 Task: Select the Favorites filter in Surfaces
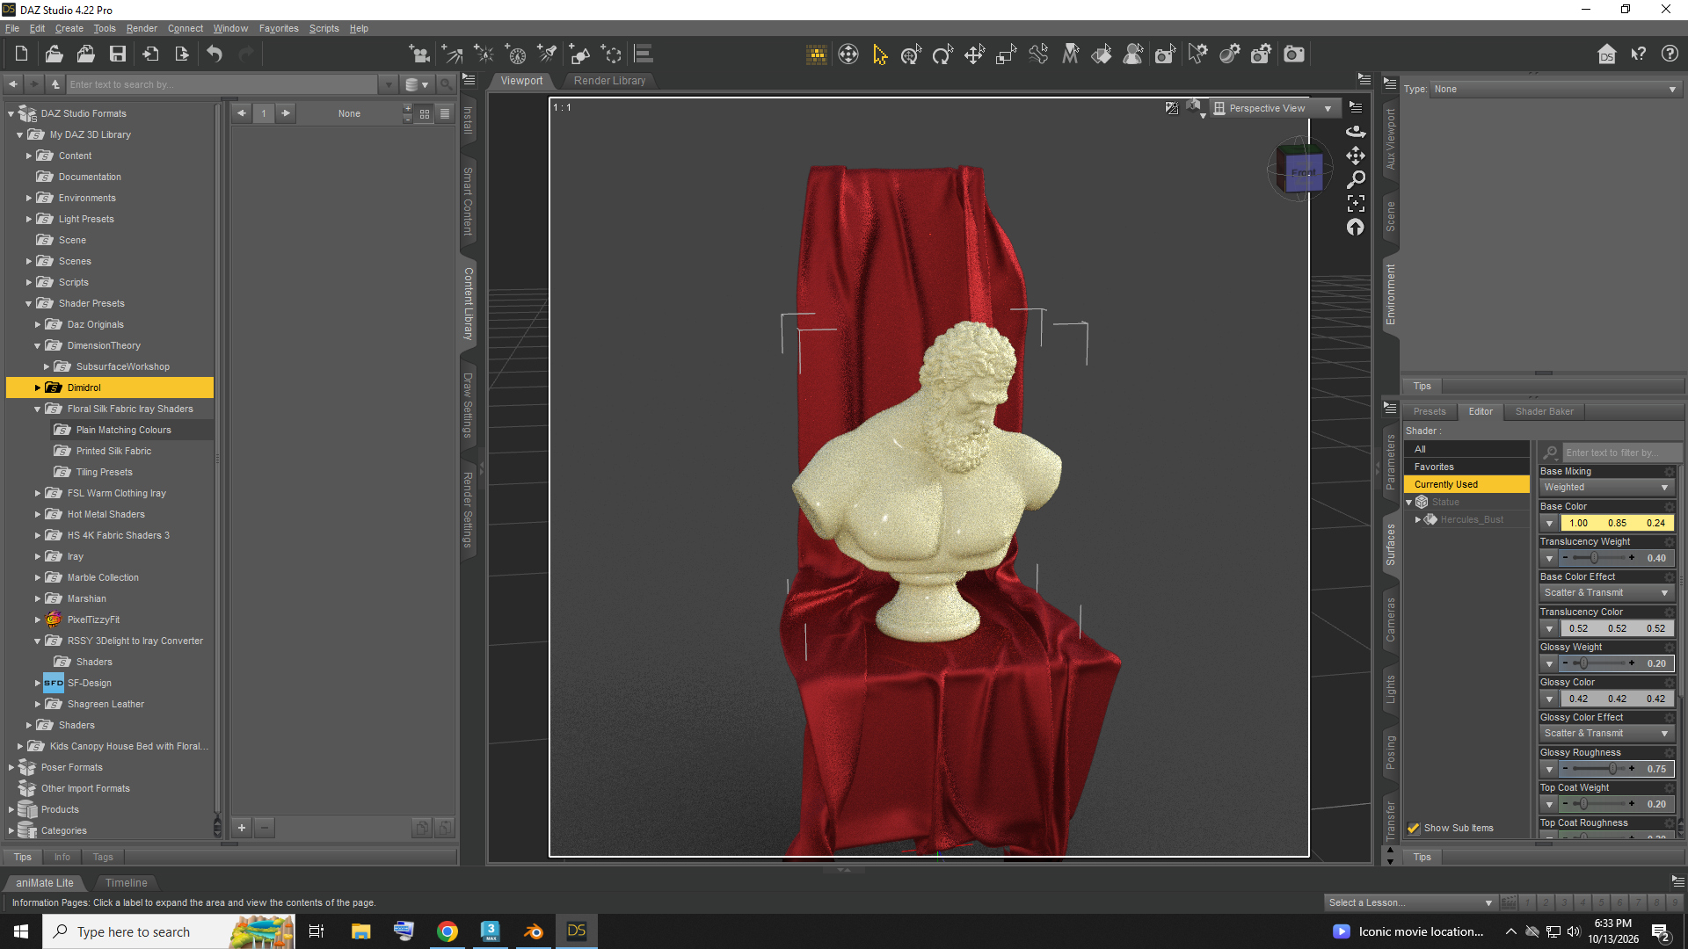1466,467
